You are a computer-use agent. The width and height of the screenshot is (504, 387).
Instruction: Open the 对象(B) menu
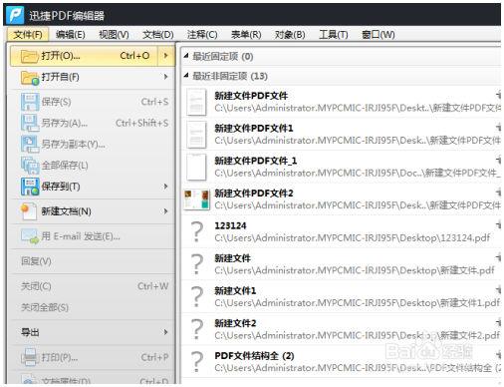[x=290, y=35]
